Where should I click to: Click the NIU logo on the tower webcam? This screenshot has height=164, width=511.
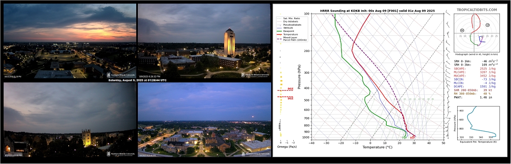click(x=255, y=75)
